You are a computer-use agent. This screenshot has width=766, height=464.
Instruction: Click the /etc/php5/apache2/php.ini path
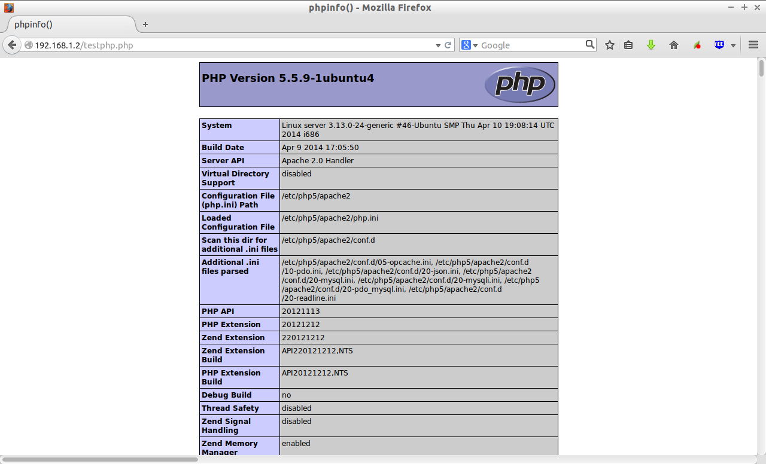point(330,218)
